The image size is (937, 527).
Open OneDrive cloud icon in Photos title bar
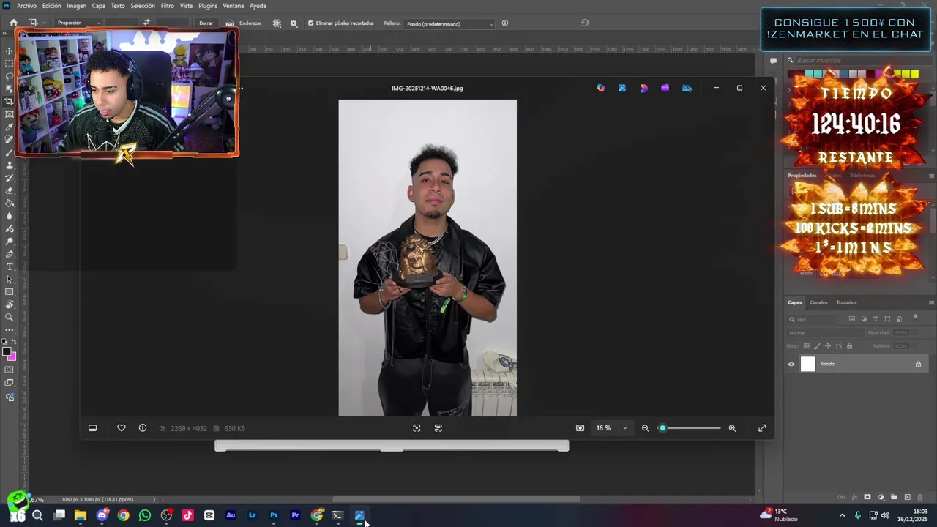point(687,88)
